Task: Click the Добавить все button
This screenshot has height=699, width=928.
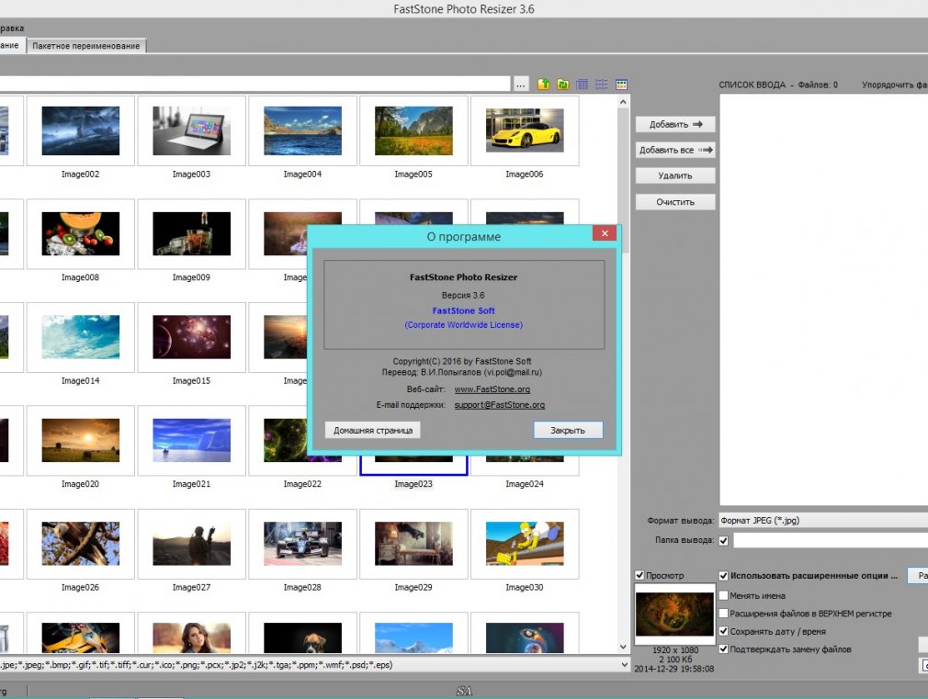Action: 675,150
